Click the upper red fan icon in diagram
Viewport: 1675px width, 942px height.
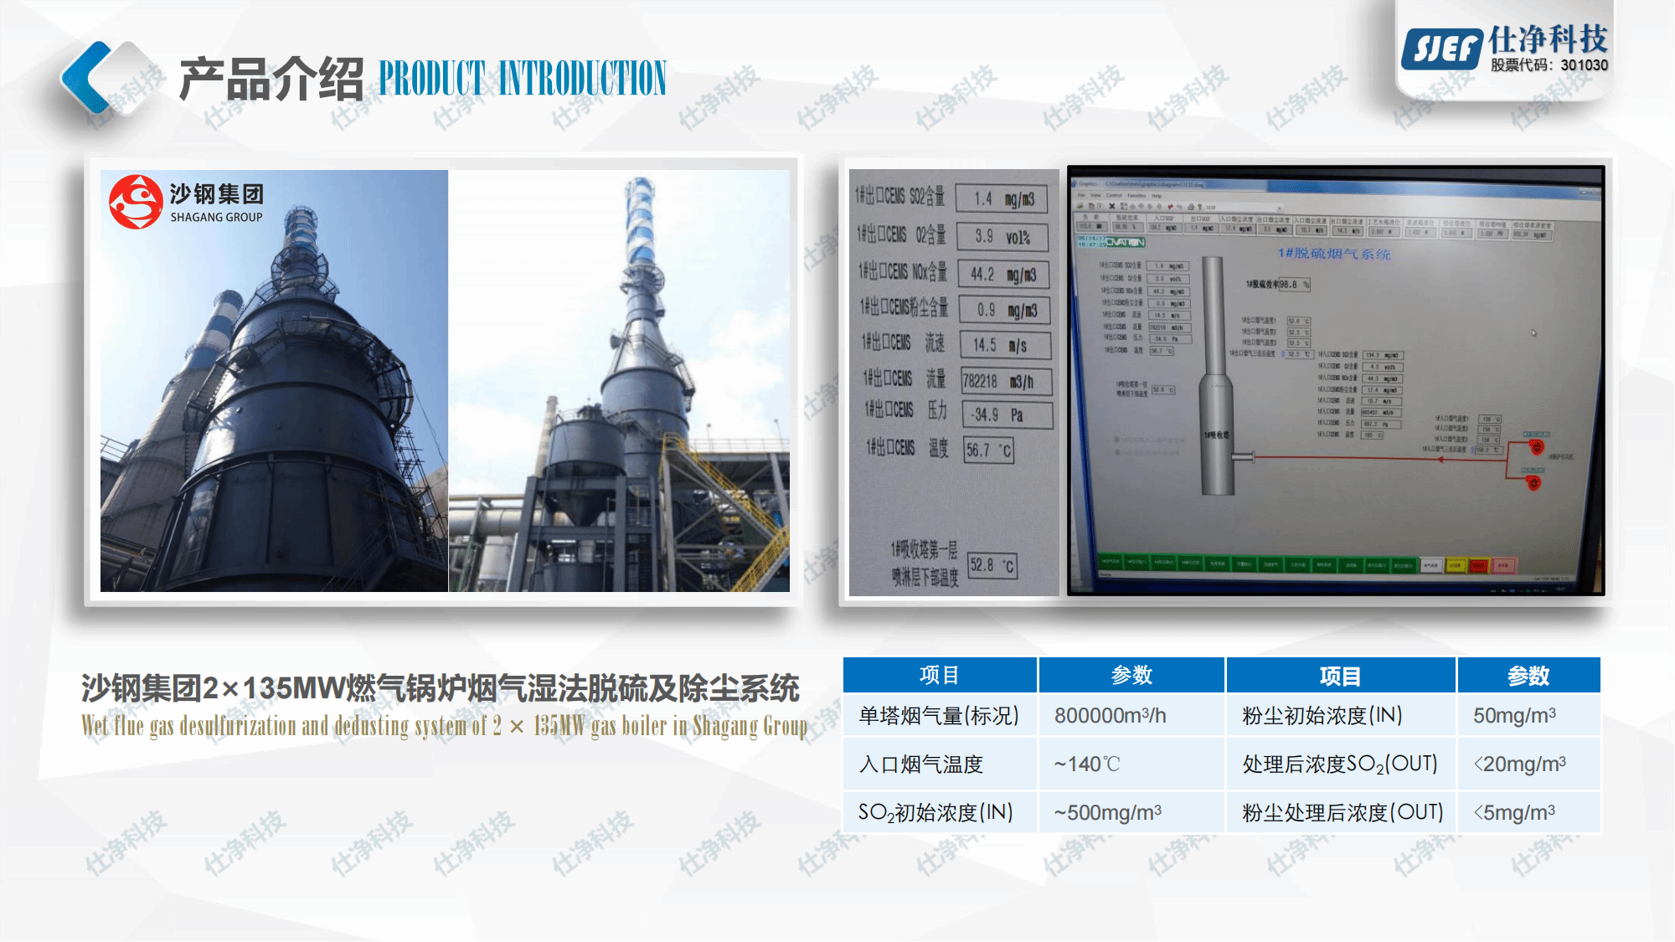click(x=1537, y=447)
